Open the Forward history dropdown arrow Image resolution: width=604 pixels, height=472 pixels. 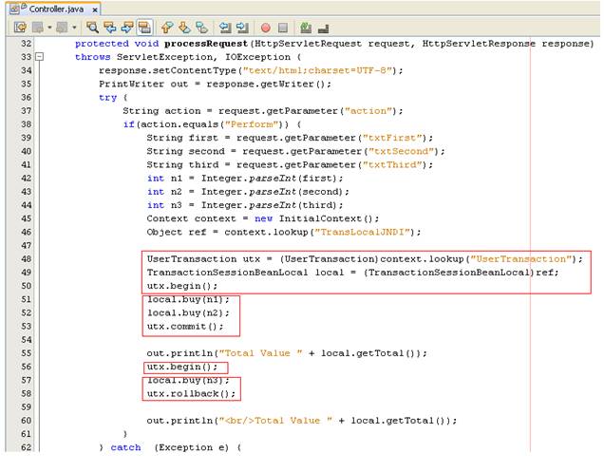click(x=74, y=28)
